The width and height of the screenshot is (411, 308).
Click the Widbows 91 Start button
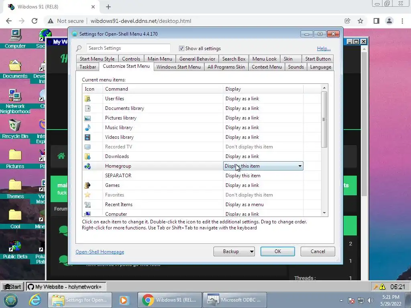pyautogui.click(x=12, y=287)
